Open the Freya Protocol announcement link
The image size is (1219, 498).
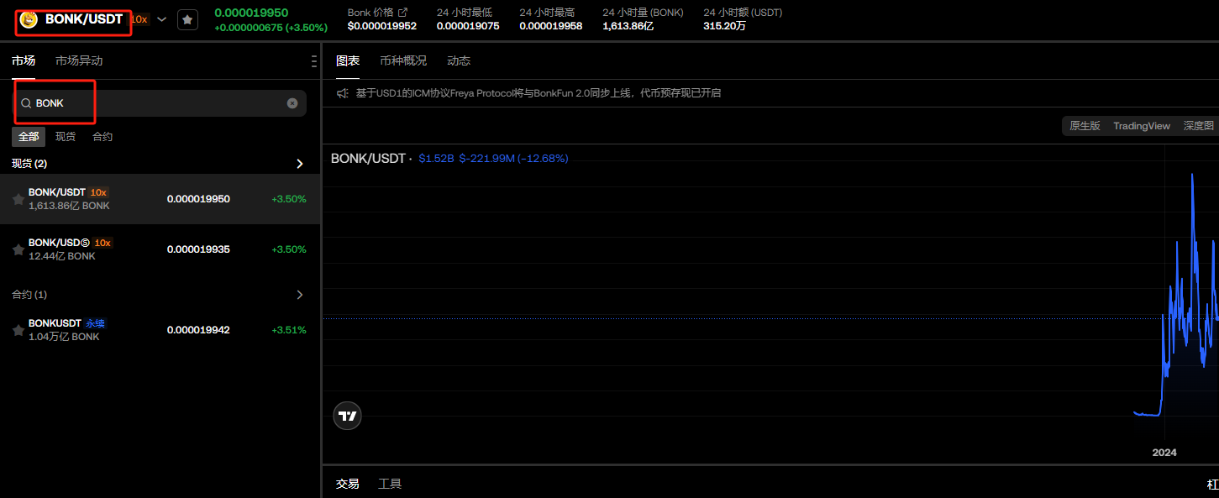click(x=539, y=93)
